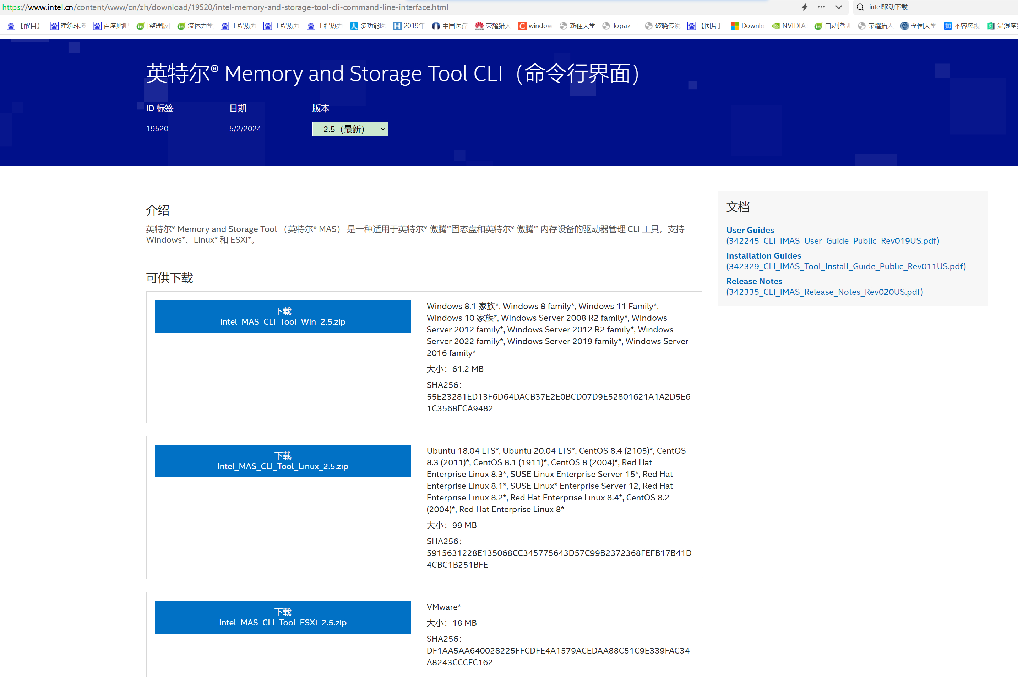Download Intel_MAS_CLI_Tool_Linux_2.5.zip
Screen dimensions: 1018x688
tap(283, 461)
